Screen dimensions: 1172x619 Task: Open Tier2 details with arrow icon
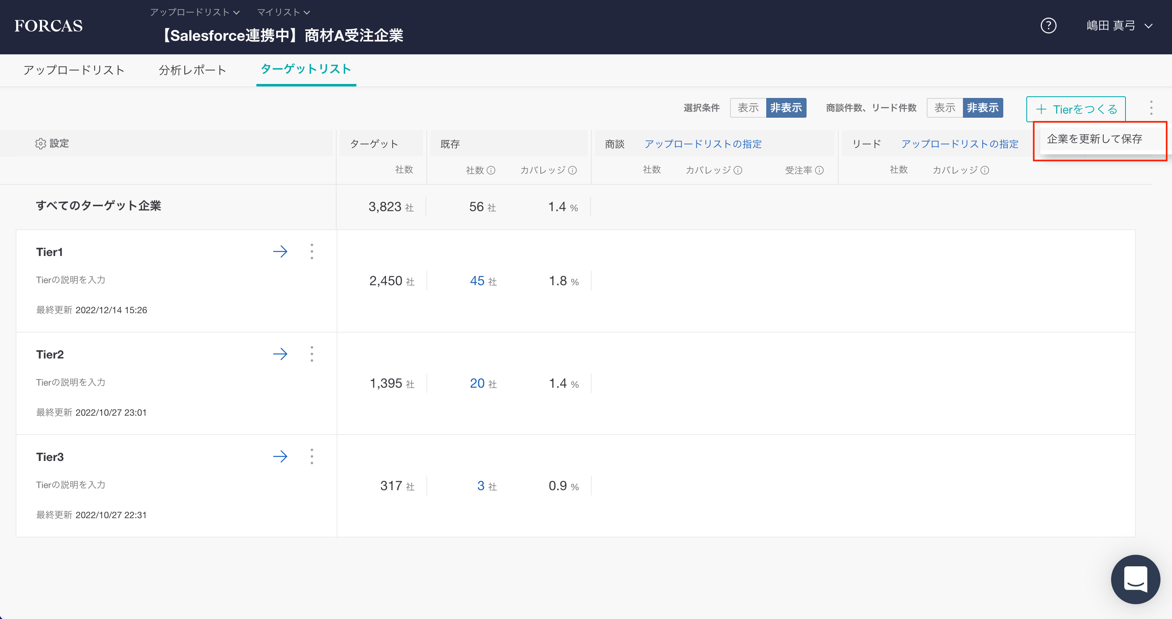point(280,354)
